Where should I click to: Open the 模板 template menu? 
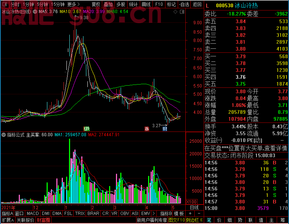[x=179, y=214]
